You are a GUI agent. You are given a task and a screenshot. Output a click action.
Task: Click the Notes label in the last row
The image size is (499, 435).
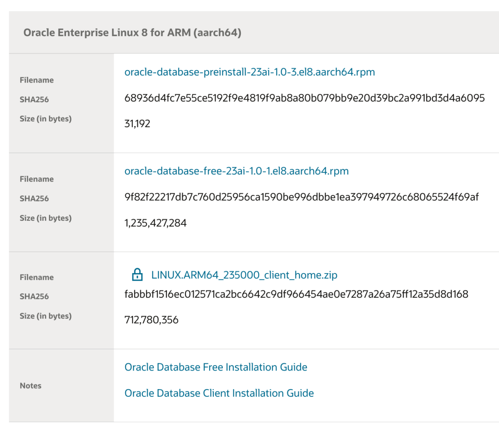[x=31, y=385]
